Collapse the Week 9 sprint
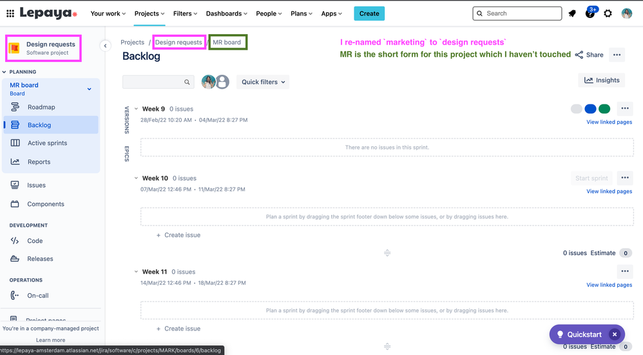This screenshot has height=355, width=643. point(136,109)
